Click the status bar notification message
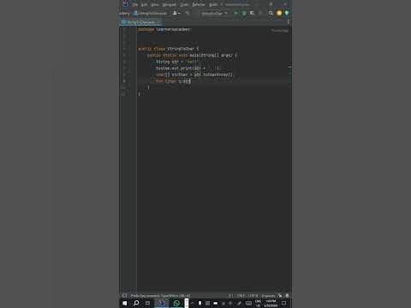 click(160, 296)
